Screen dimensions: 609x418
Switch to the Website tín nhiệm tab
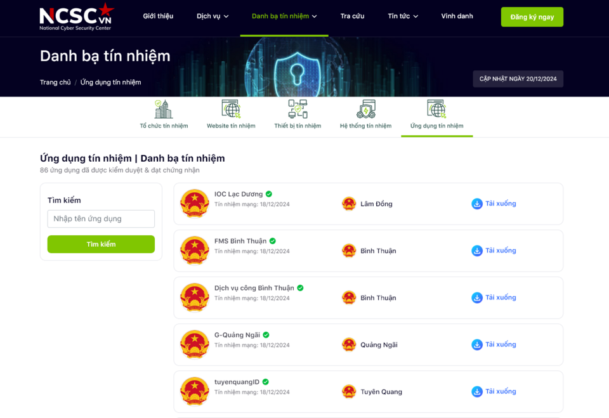[231, 126]
